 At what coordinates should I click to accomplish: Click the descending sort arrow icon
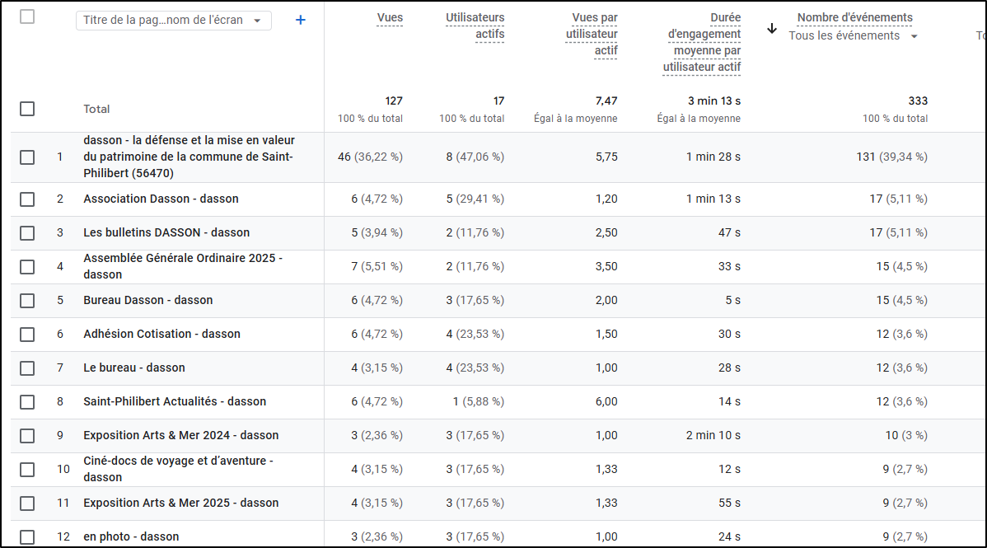(772, 28)
